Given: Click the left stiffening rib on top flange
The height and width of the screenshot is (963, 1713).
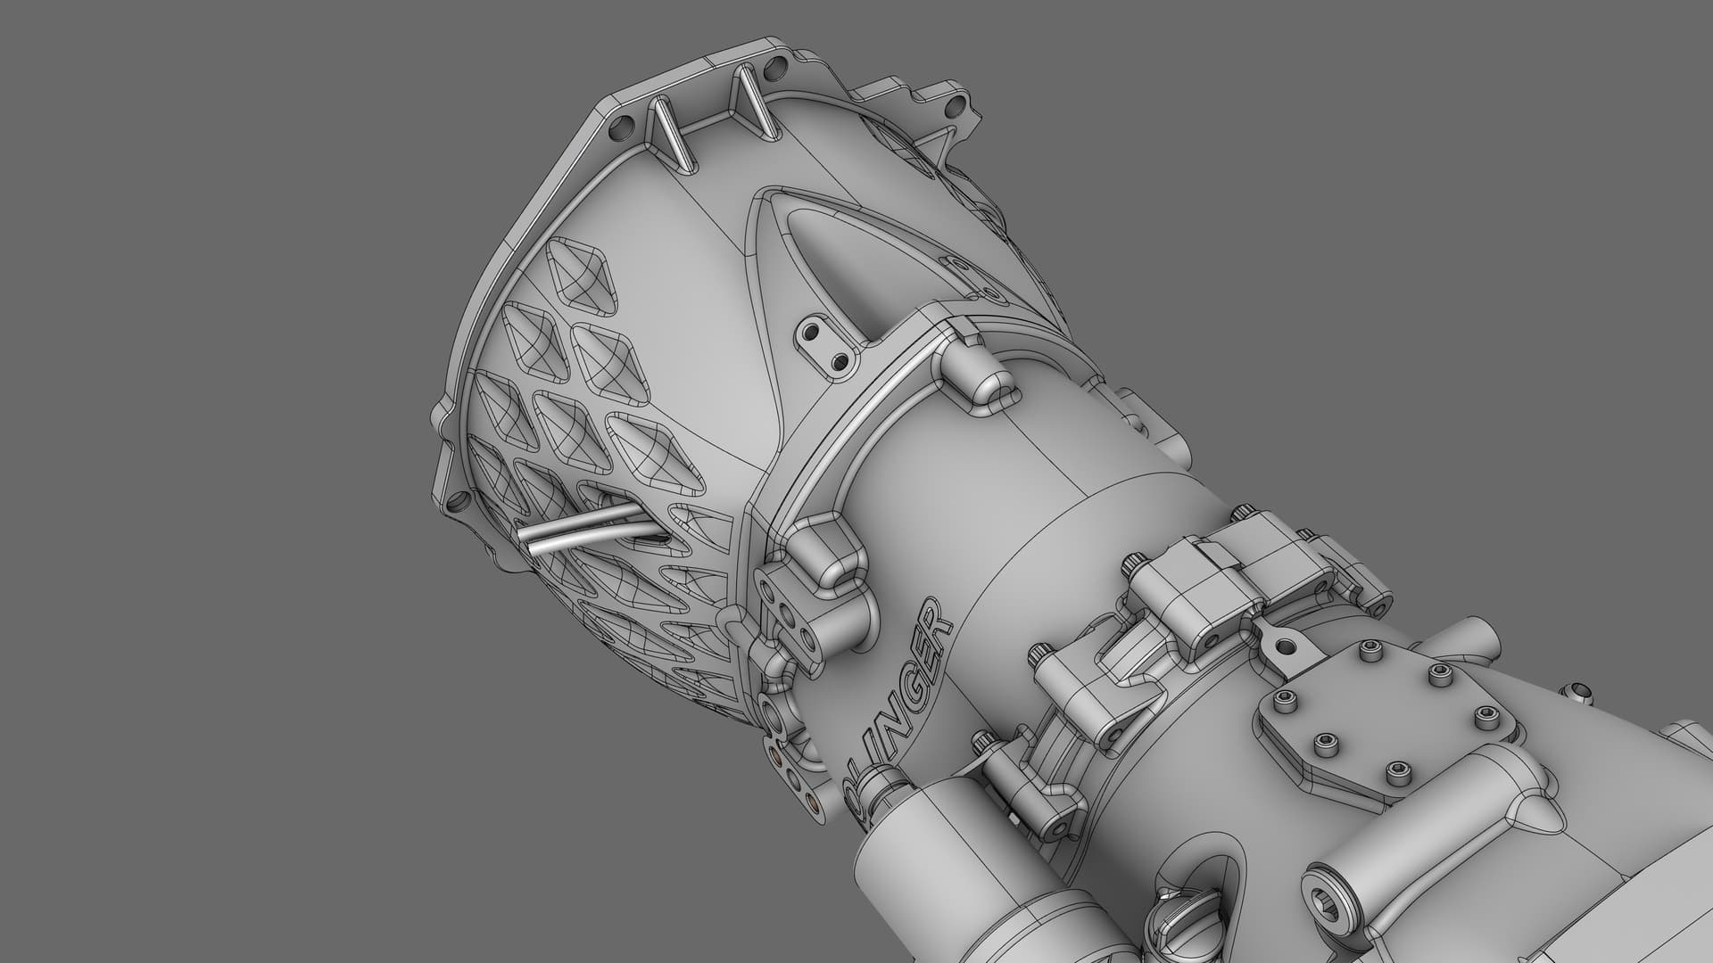Looking at the screenshot, I should 671,132.
